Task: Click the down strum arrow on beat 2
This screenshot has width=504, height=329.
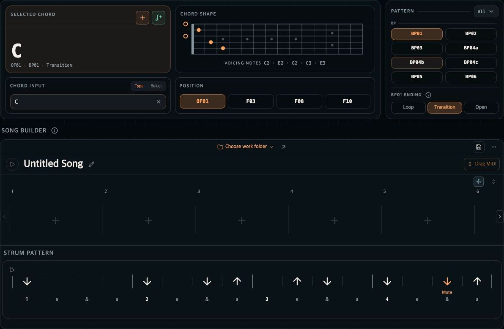Action: 147,282
